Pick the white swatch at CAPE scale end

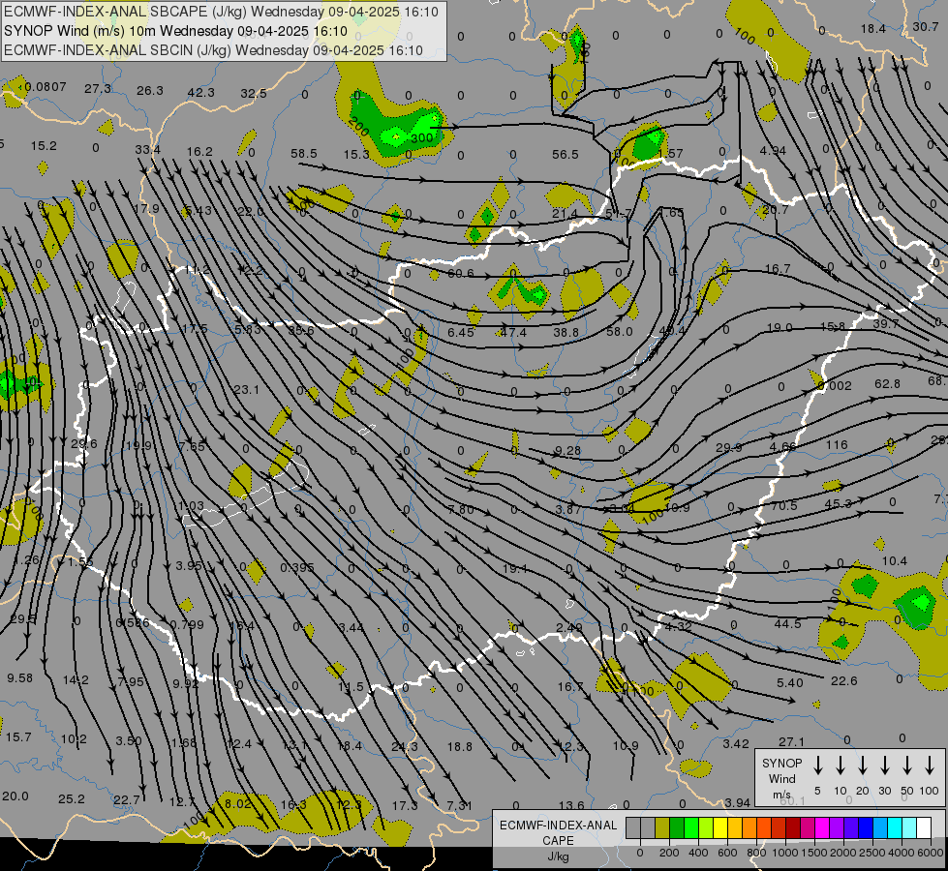[924, 828]
